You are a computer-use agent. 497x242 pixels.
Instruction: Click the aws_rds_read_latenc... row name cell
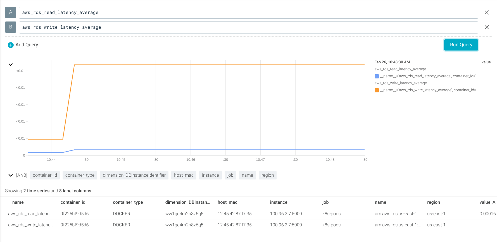pyautogui.click(x=30, y=214)
